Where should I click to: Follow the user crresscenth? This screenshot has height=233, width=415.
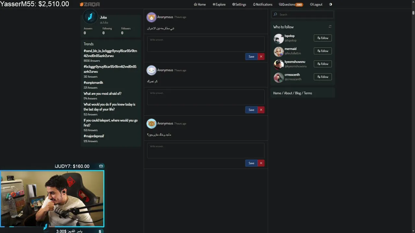323,77
